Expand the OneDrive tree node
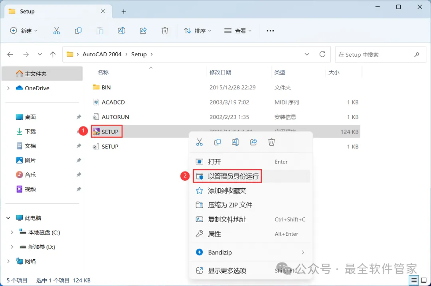This screenshot has height=286, width=431. pos(8,88)
